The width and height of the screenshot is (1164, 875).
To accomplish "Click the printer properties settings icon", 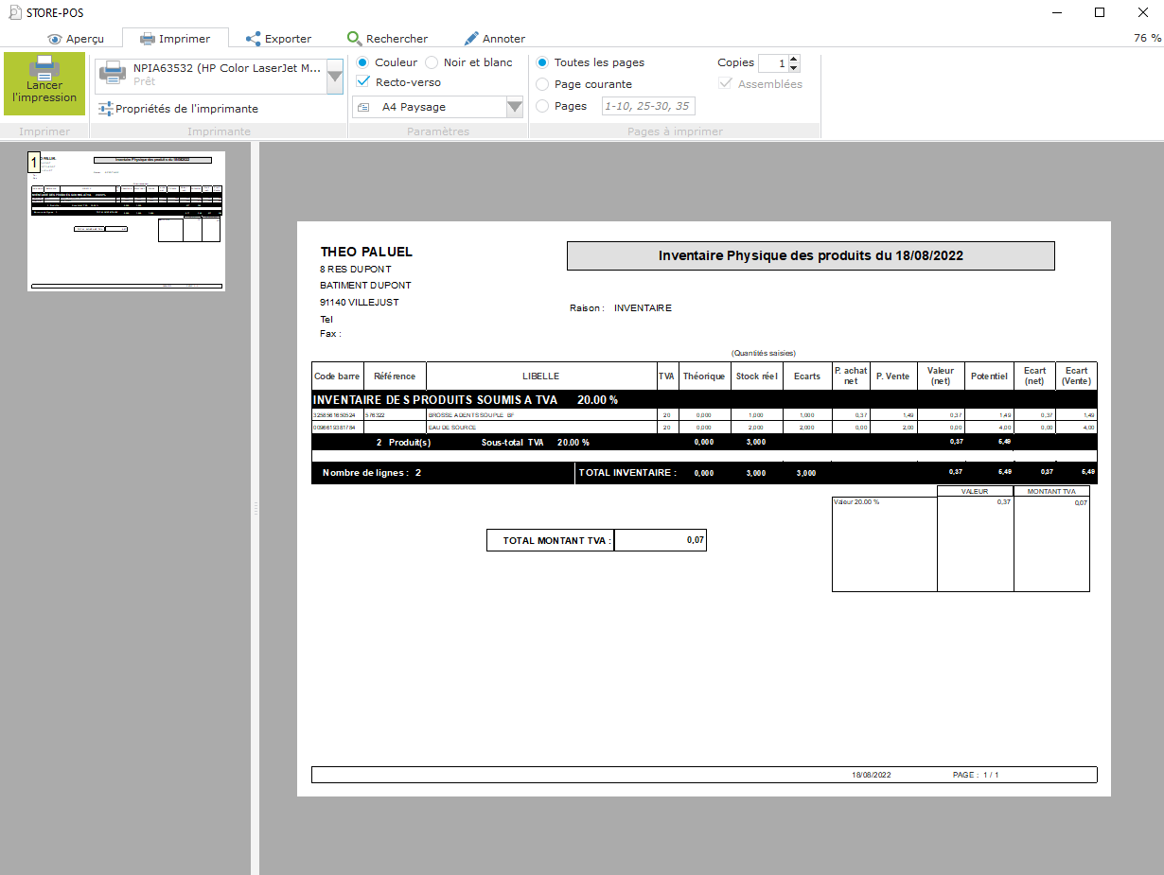I will [105, 109].
